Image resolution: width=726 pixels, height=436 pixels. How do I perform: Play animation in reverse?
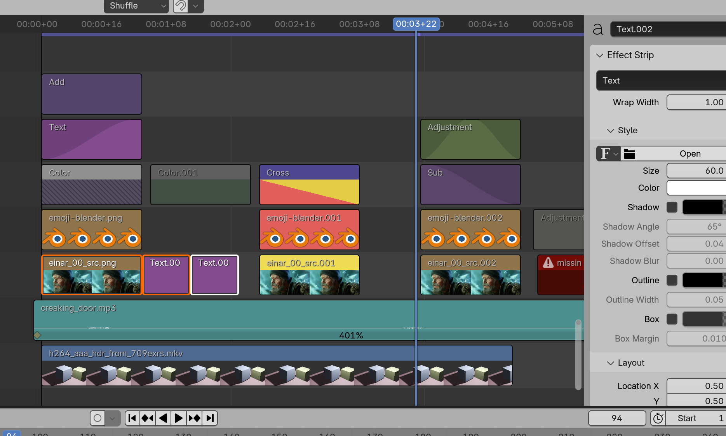point(163,418)
